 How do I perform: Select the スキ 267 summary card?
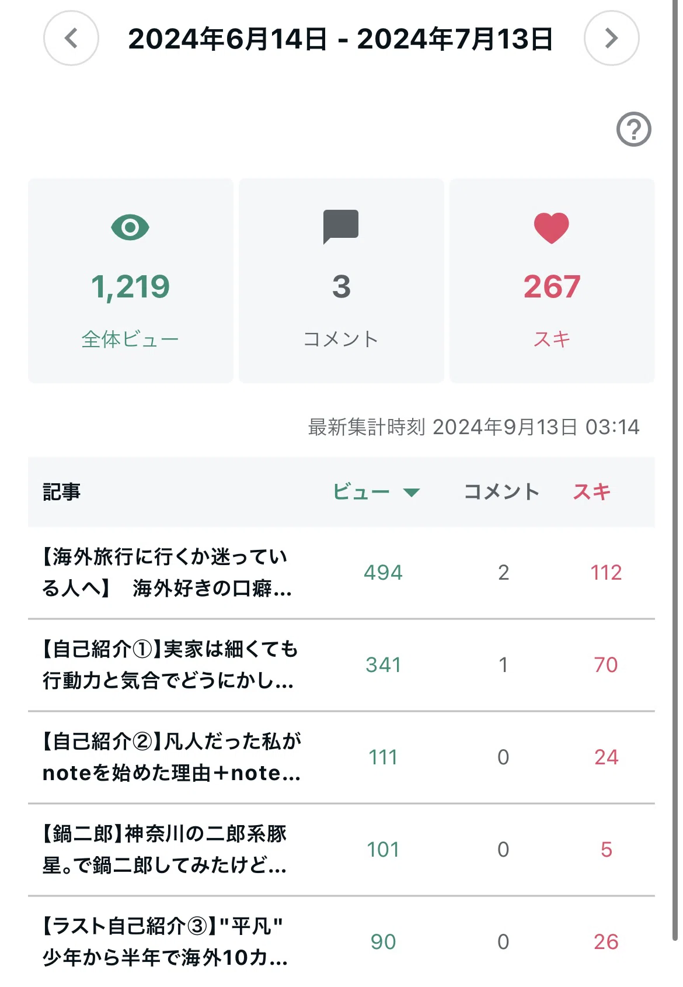(x=552, y=281)
